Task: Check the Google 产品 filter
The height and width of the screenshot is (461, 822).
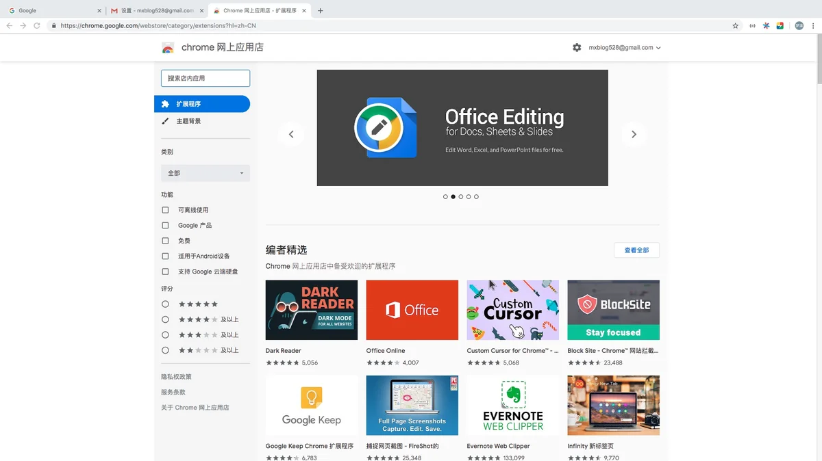Action: point(165,225)
